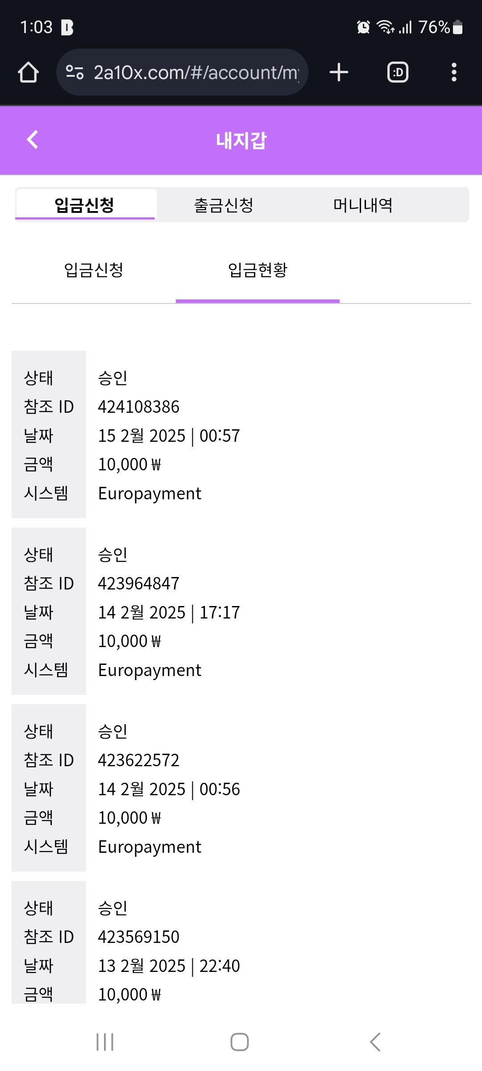This screenshot has width=482, height=1071.
Task: Tap the alarm icon in status bar
Action: pyautogui.click(x=363, y=27)
